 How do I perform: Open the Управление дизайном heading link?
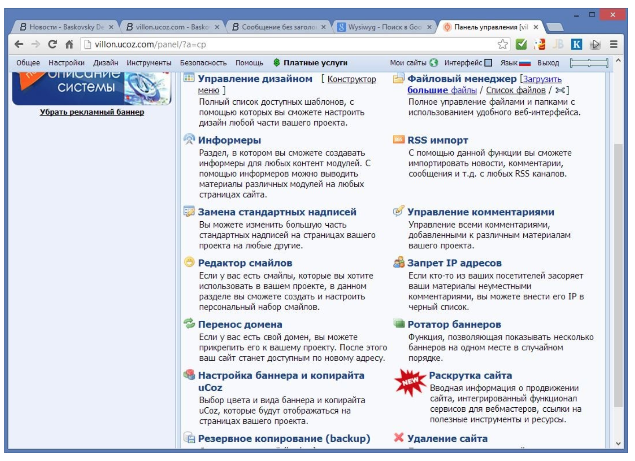pyautogui.click(x=255, y=79)
